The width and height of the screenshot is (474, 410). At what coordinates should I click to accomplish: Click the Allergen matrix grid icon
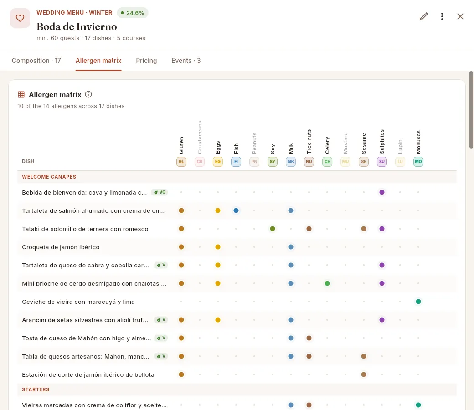(21, 95)
